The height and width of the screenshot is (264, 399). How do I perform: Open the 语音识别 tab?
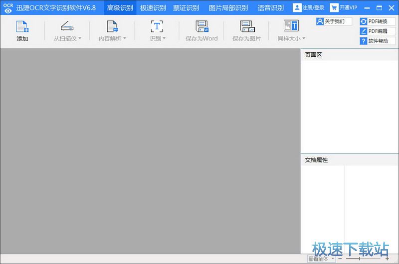pos(271,7)
